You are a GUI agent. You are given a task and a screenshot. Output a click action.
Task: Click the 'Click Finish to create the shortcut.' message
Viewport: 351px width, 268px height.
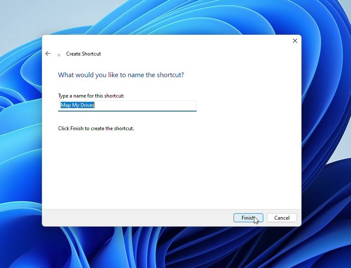pos(96,128)
